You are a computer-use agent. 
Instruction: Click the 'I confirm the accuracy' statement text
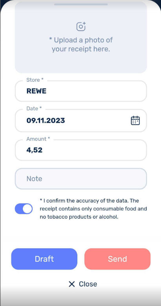pos(93,209)
